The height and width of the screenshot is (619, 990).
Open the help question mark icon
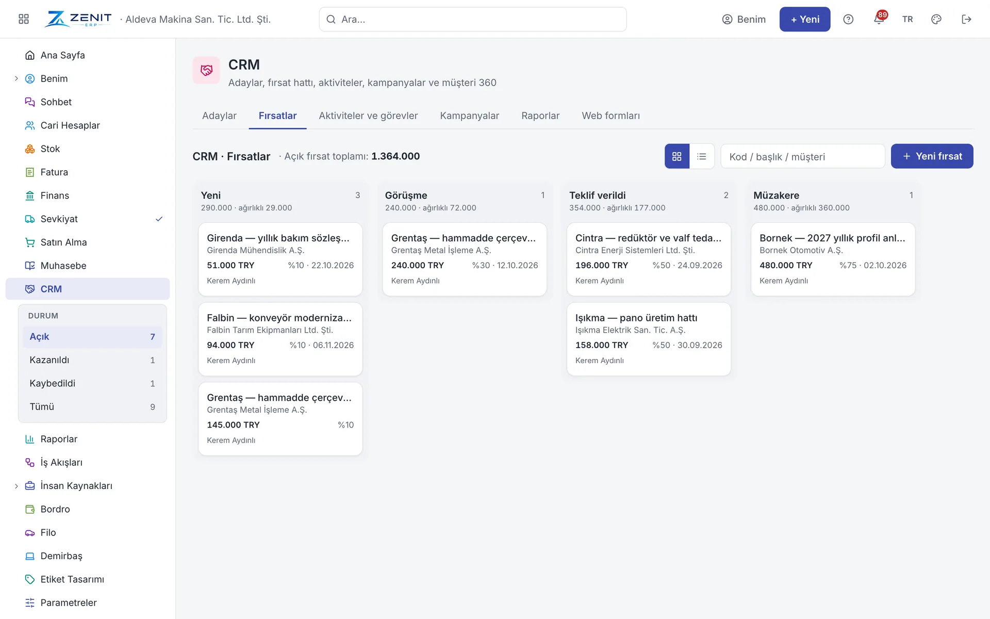(x=848, y=19)
